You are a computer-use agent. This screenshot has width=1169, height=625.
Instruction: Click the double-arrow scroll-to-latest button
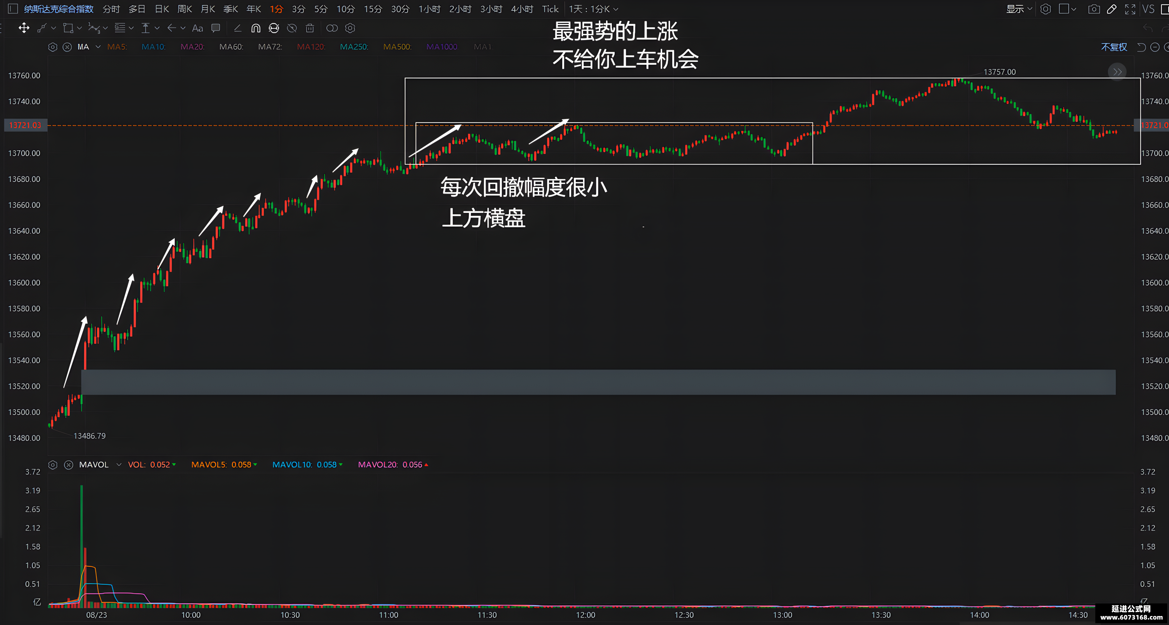tap(1117, 72)
